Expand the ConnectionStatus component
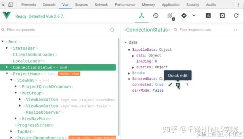This screenshot has width=244, height=139. point(7,67)
